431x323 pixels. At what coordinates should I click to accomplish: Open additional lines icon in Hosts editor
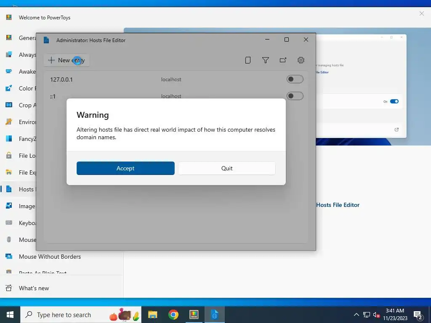click(247, 60)
